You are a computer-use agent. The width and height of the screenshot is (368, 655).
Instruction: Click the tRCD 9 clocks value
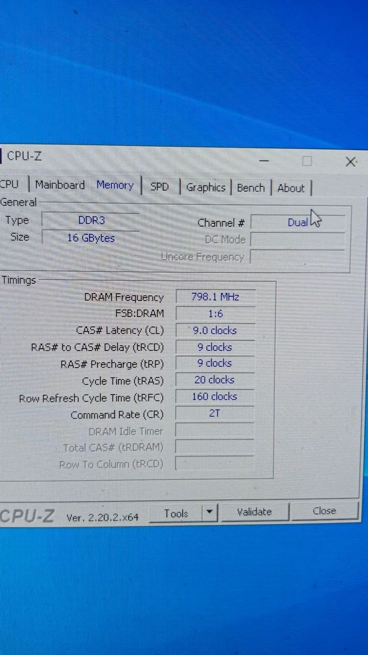[x=215, y=347]
